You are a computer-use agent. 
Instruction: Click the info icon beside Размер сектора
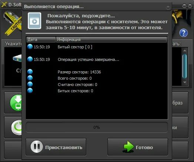point(30,72)
